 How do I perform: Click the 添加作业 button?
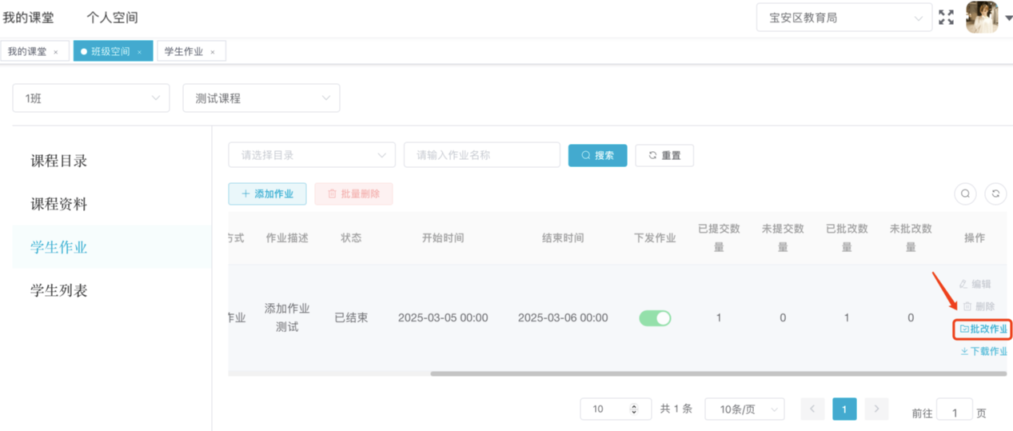click(x=267, y=194)
